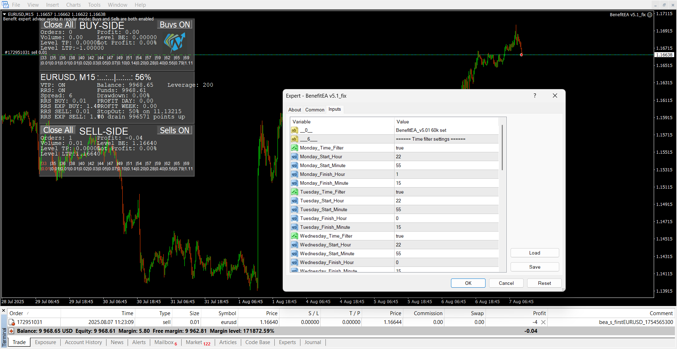
Task: Click the Monday_Time_Filter boolean variable icon
Action: pyautogui.click(x=294, y=148)
